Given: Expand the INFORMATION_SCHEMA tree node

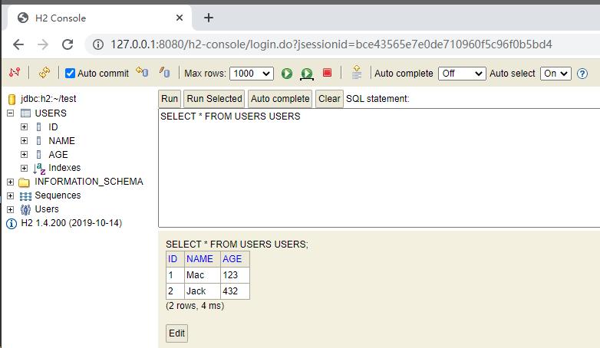Looking at the screenshot, I should tap(10, 182).
